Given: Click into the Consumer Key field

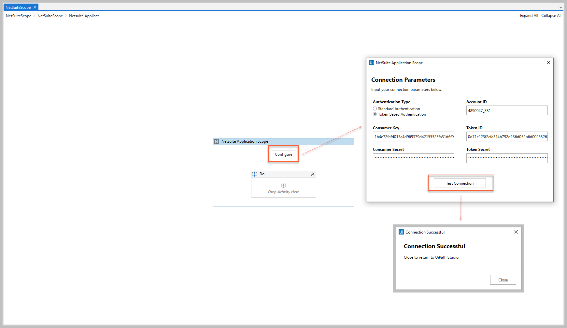Looking at the screenshot, I should tap(413, 136).
